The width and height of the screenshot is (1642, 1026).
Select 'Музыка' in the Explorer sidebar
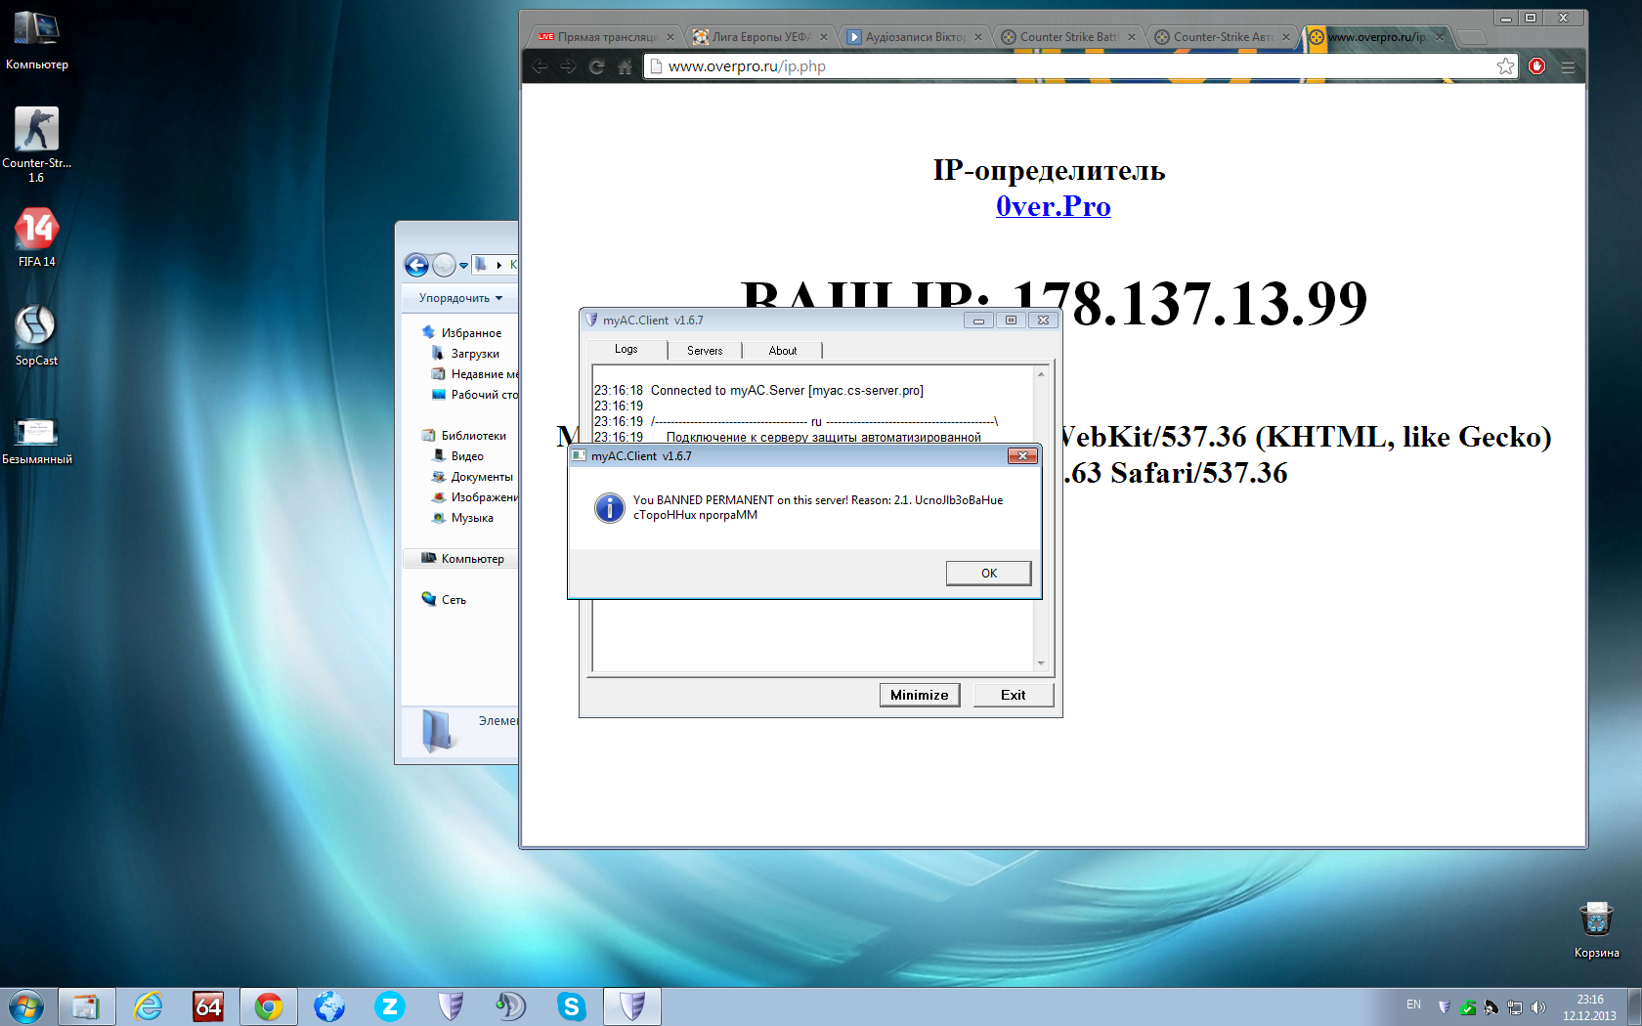coord(472,518)
